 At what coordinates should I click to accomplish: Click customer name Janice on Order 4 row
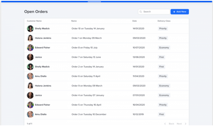click(38, 95)
